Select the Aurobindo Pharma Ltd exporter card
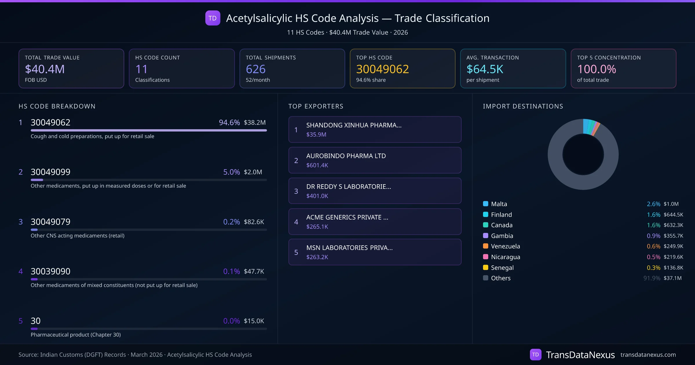The height and width of the screenshot is (365, 695). click(375, 160)
